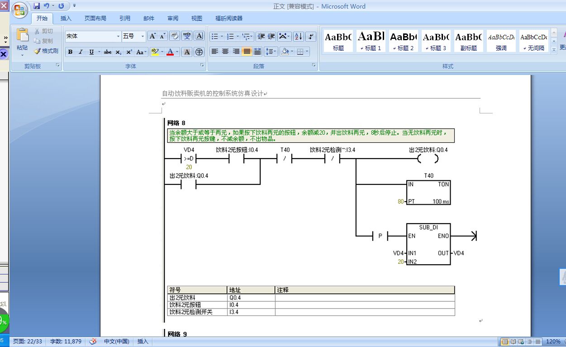Image resolution: width=566 pixels, height=347 pixels.
Task: Open the multilevel list dropdown
Action: click(x=247, y=36)
